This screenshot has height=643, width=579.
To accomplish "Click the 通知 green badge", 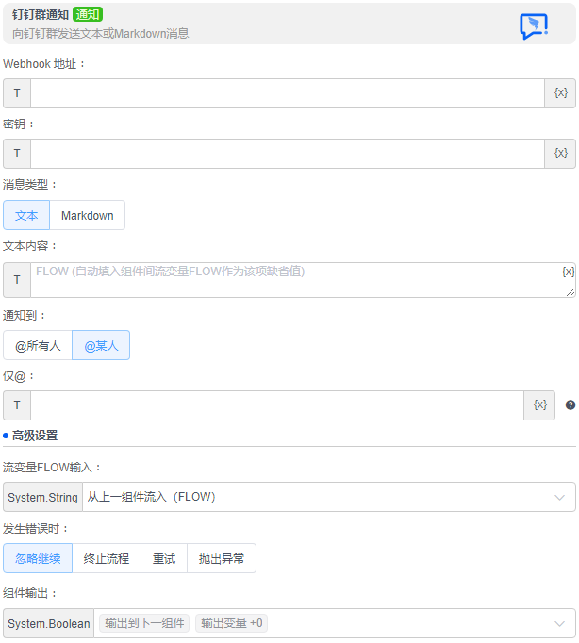I will pos(88,15).
